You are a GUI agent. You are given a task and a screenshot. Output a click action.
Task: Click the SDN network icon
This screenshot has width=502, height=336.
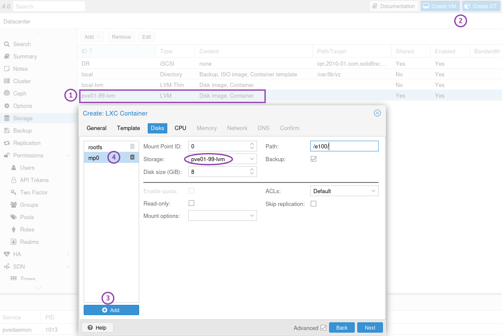tap(7, 266)
